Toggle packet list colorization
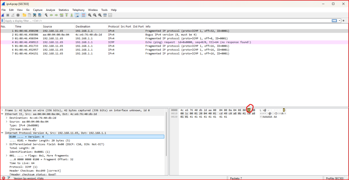This screenshot has width=349, height=180. click(x=83, y=15)
